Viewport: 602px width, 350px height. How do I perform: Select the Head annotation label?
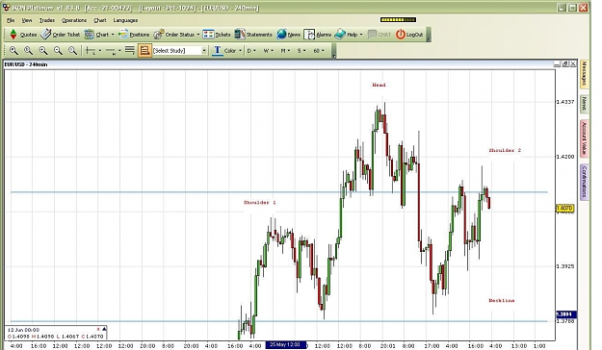[x=379, y=86]
